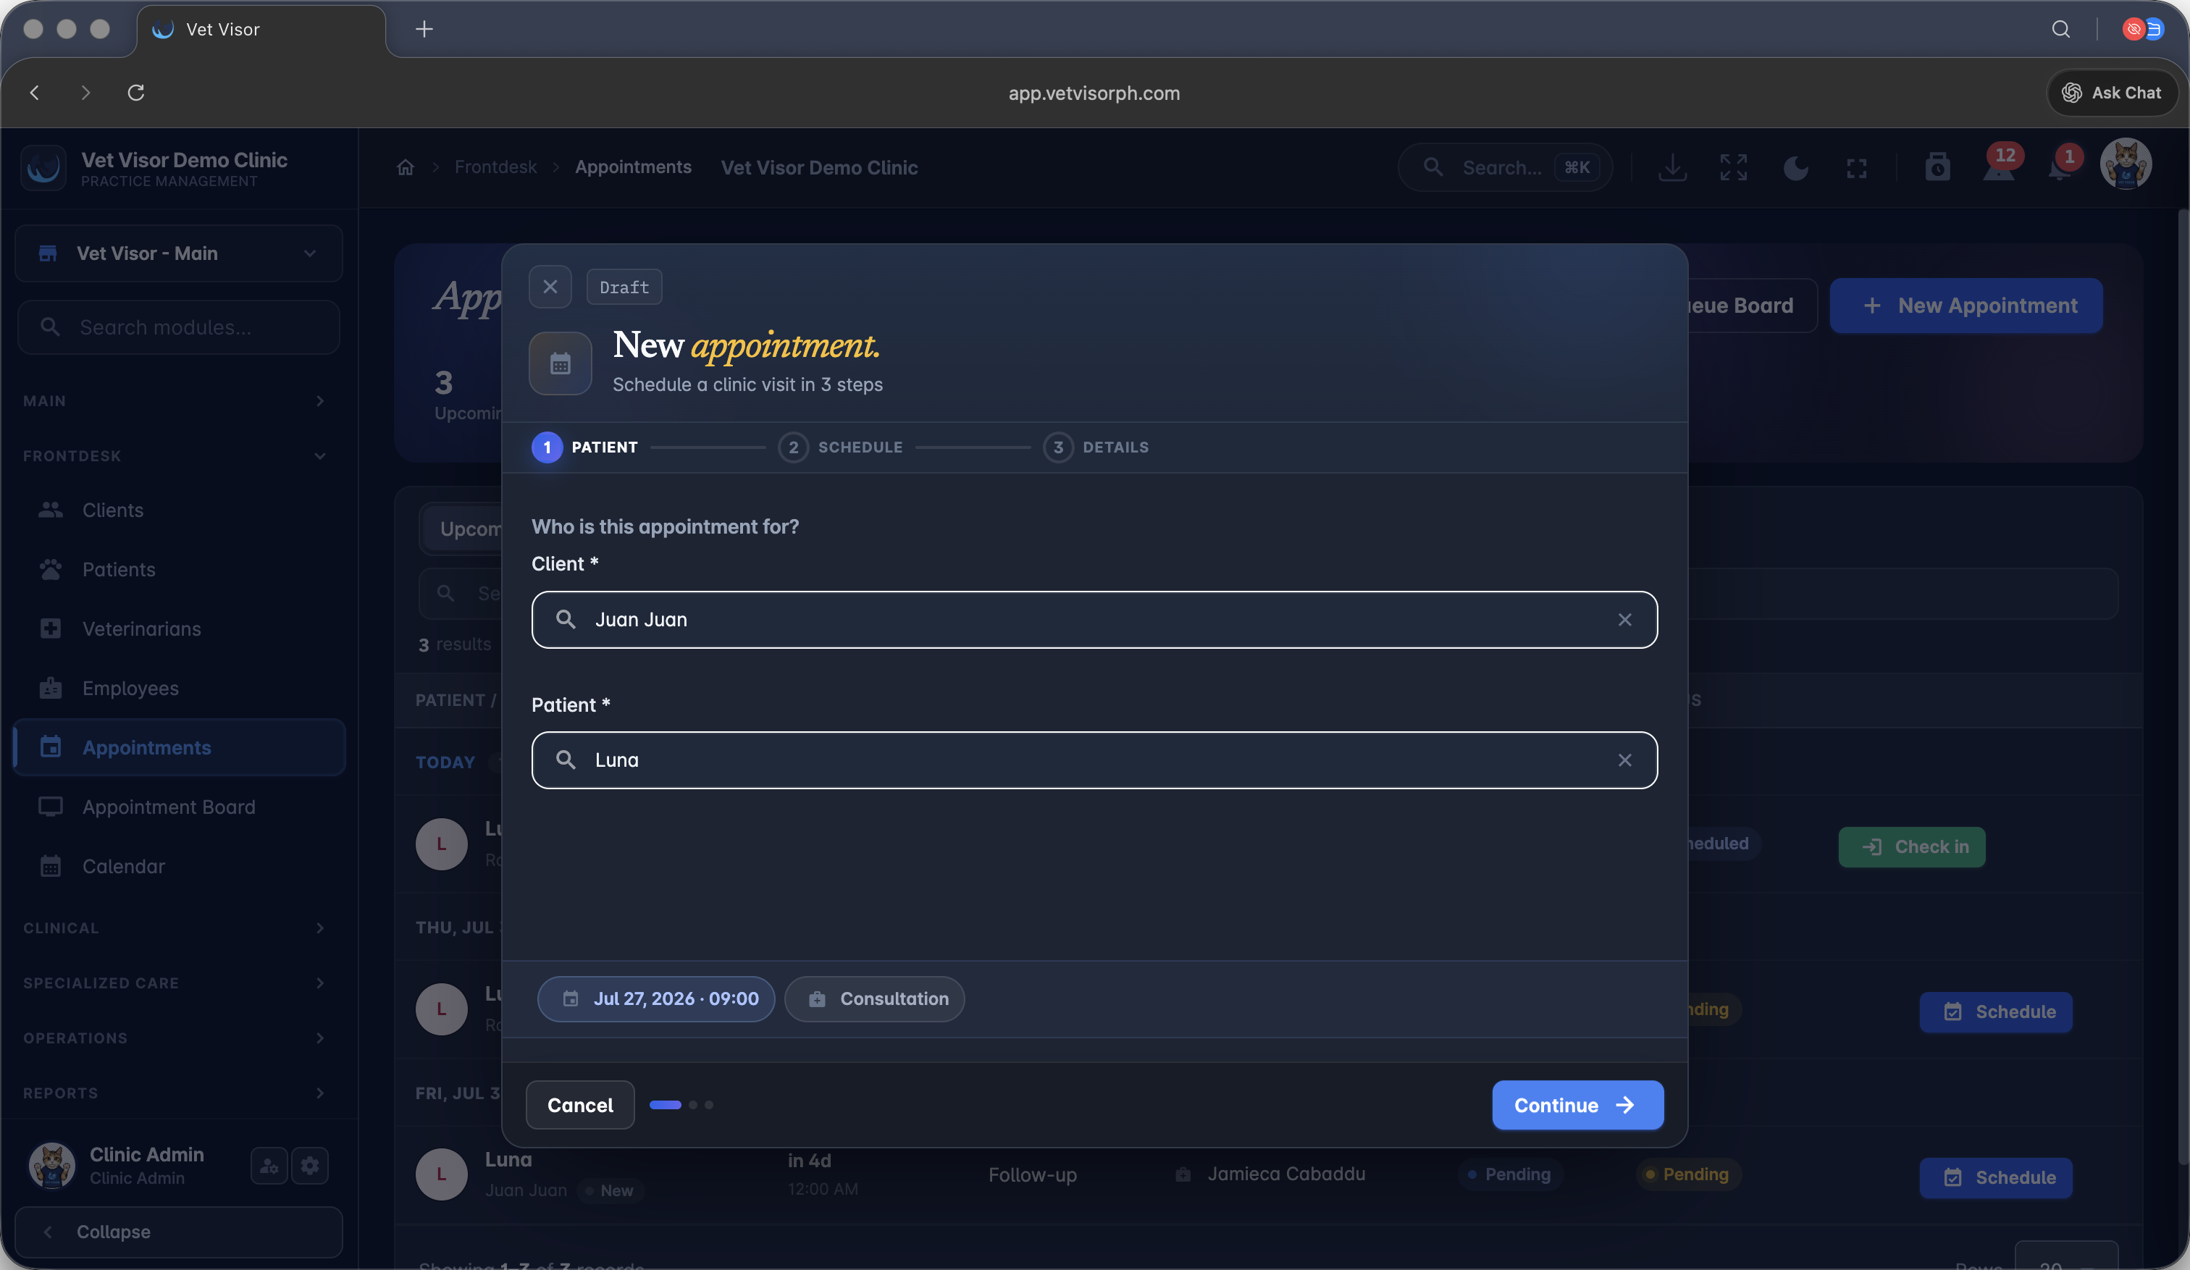Click the Search modules field
The height and width of the screenshot is (1270, 2190).
179,327
